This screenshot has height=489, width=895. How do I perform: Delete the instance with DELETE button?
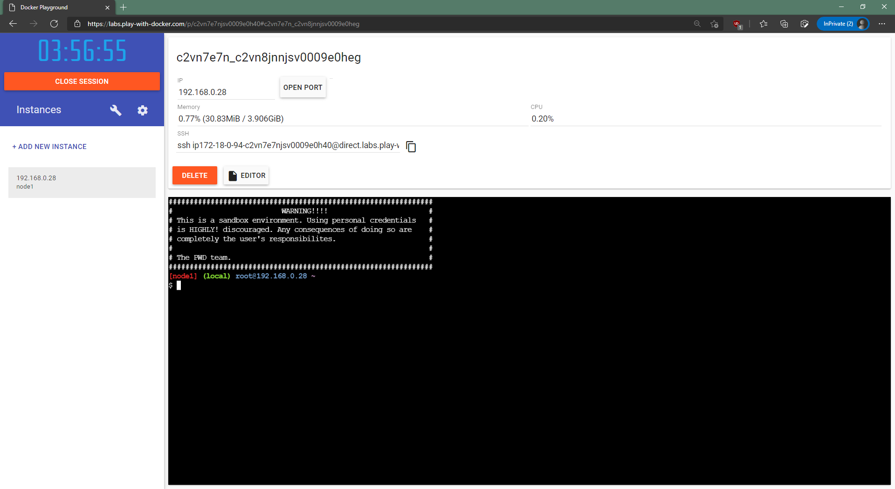pyautogui.click(x=195, y=176)
